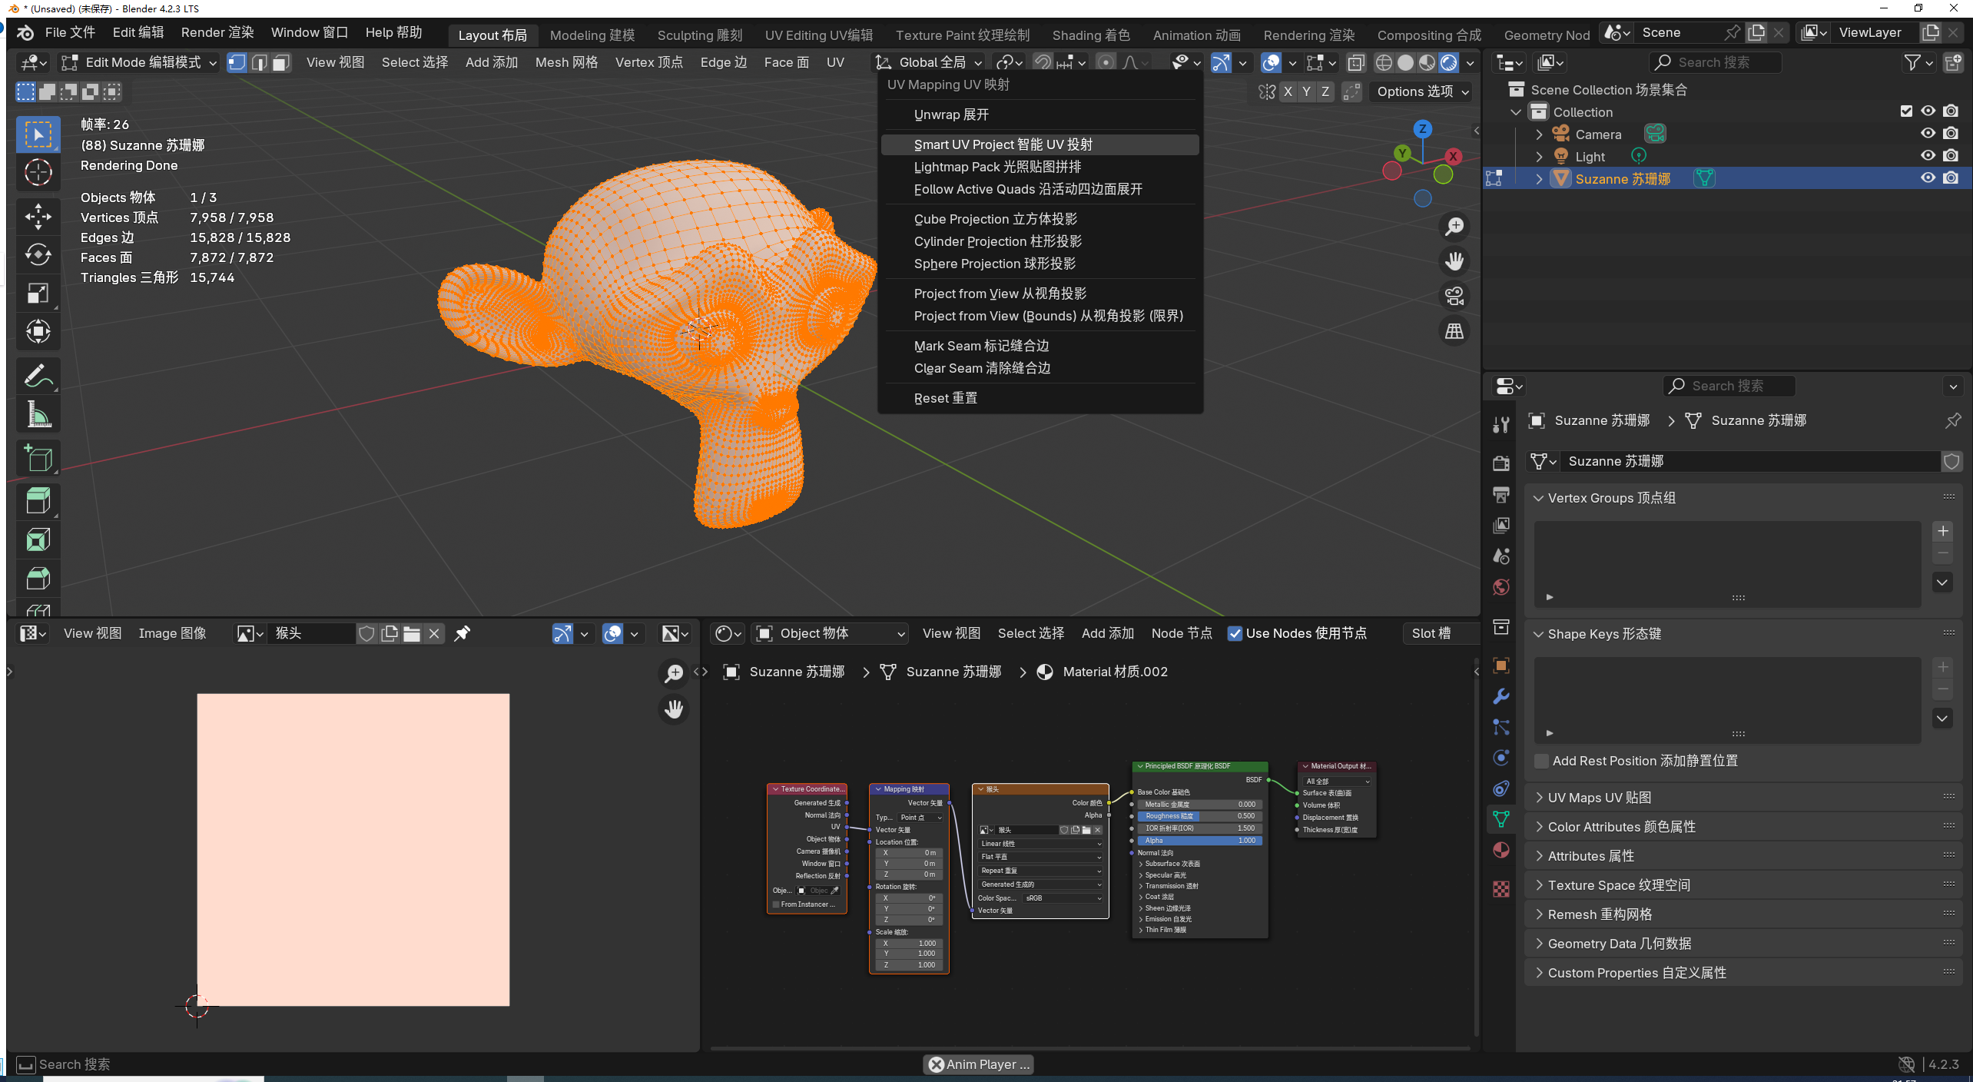Choose Smart UV Project menu entry
Viewport: 1973px width, 1082px height.
(x=1040, y=144)
